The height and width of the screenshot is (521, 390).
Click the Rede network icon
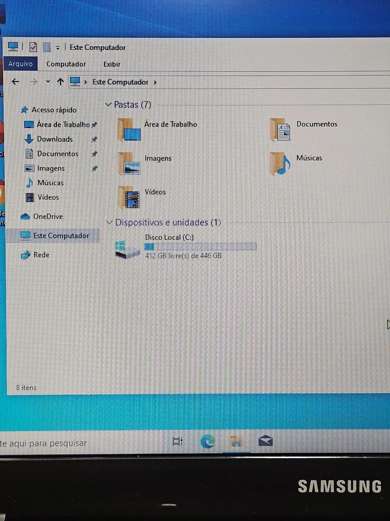[26, 255]
